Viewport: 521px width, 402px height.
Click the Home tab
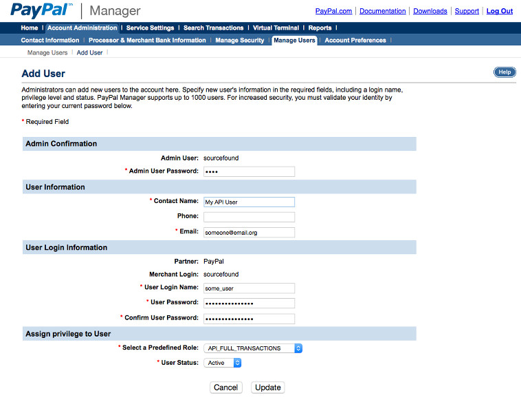coord(30,28)
